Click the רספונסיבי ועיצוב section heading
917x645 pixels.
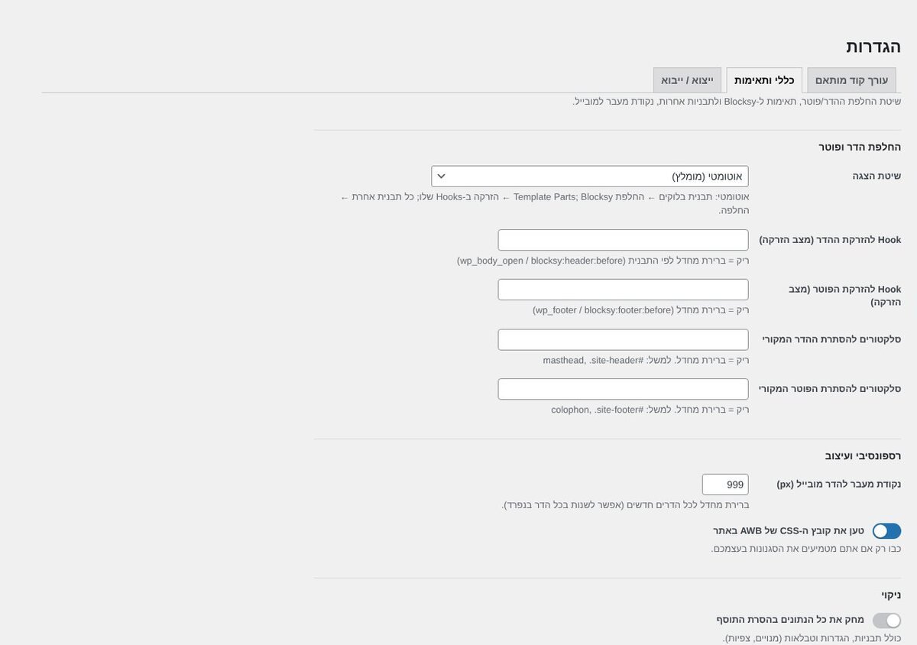point(863,455)
